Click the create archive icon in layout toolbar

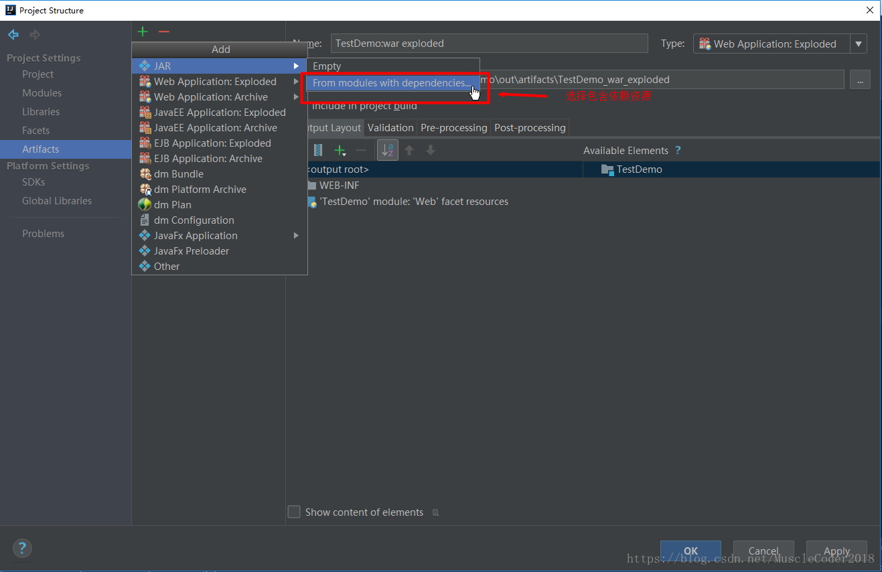pyautogui.click(x=318, y=151)
